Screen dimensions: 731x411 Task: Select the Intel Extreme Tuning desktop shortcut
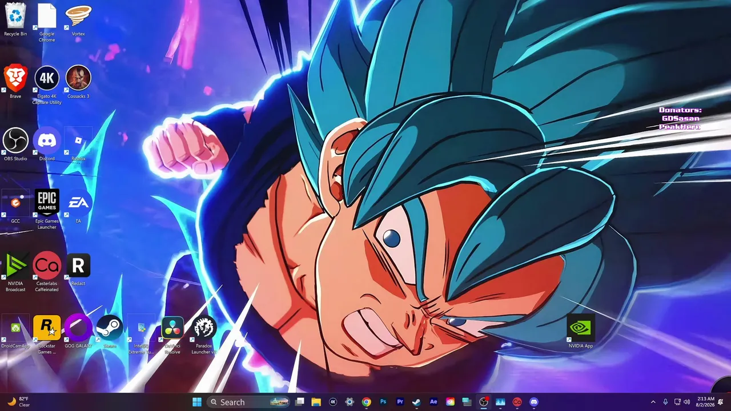[x=141, y=334]
